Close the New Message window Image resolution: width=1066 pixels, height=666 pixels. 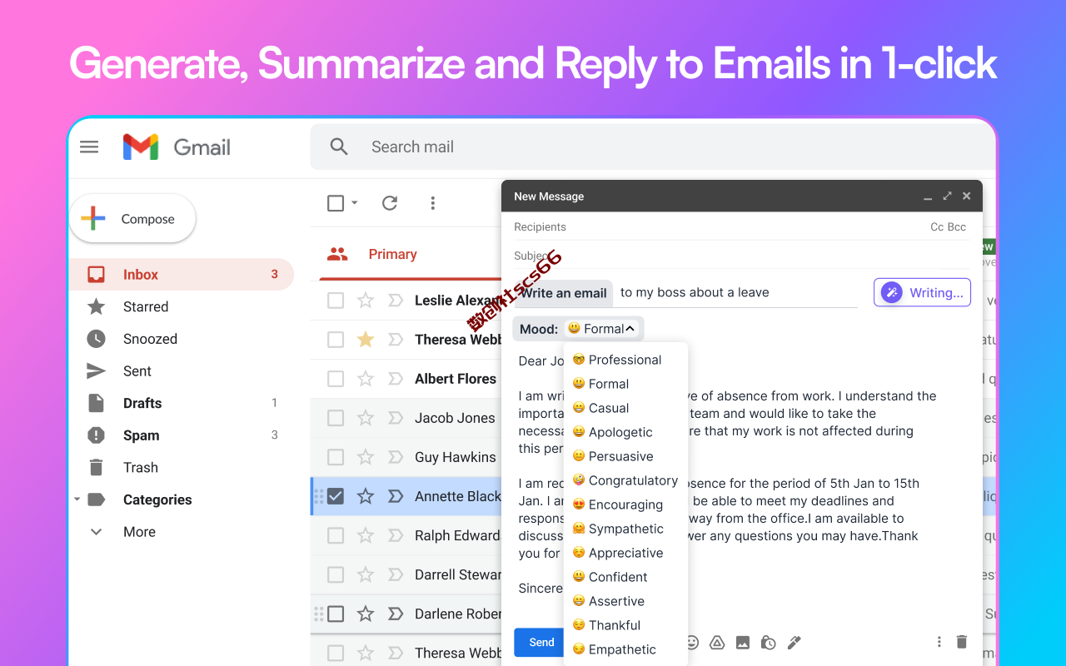(x=967, y=196)
